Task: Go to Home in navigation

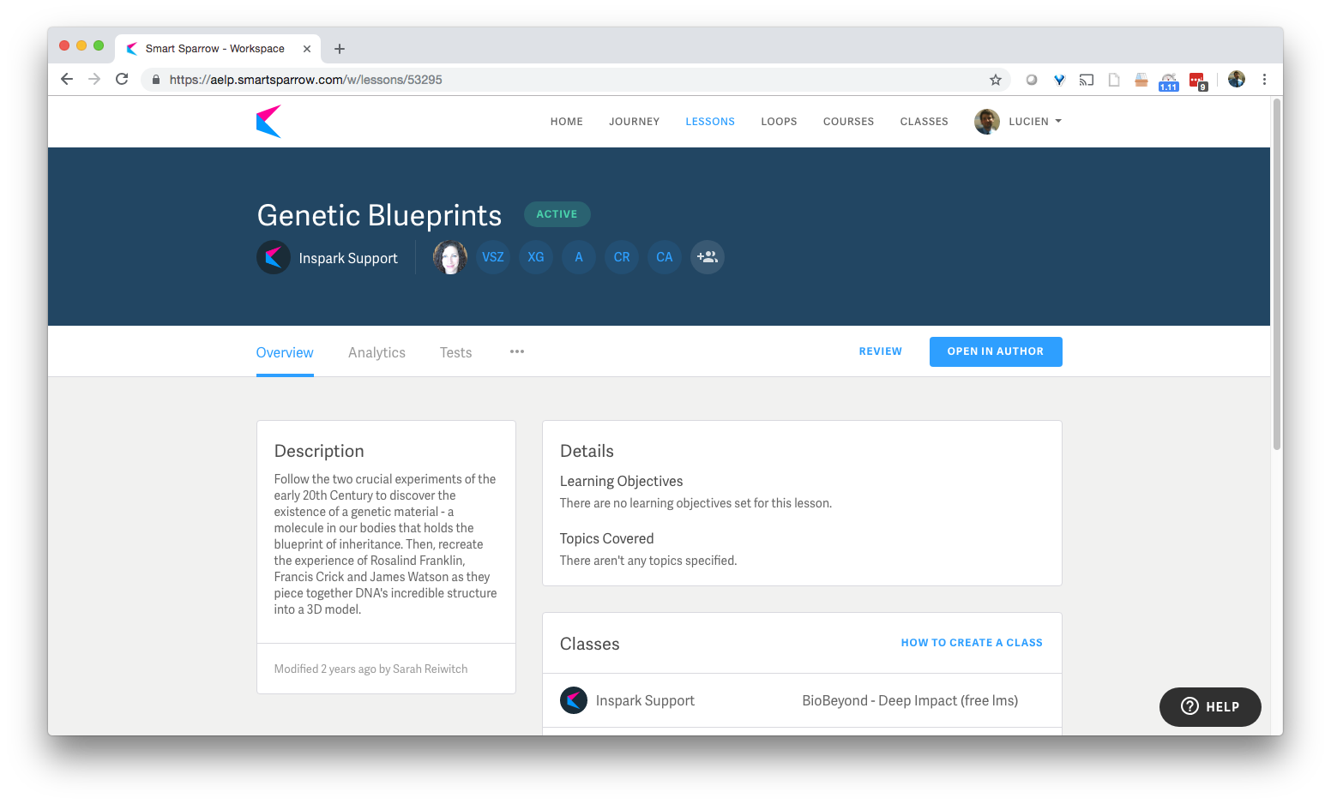Action: pyautogui.click(x=567, y=122)
